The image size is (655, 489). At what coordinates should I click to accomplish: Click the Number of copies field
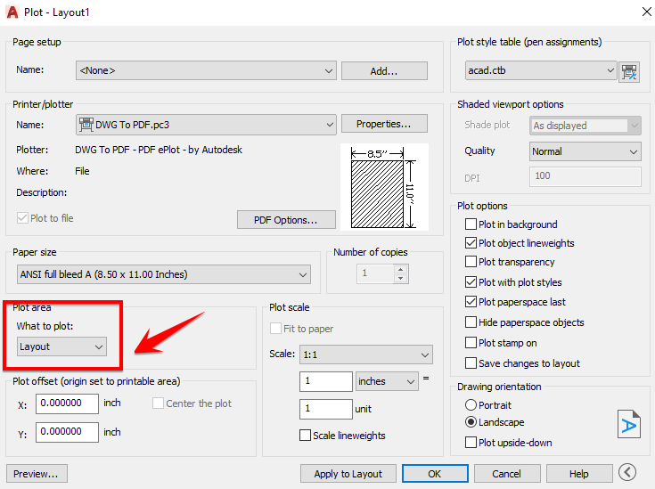(375, 273)
